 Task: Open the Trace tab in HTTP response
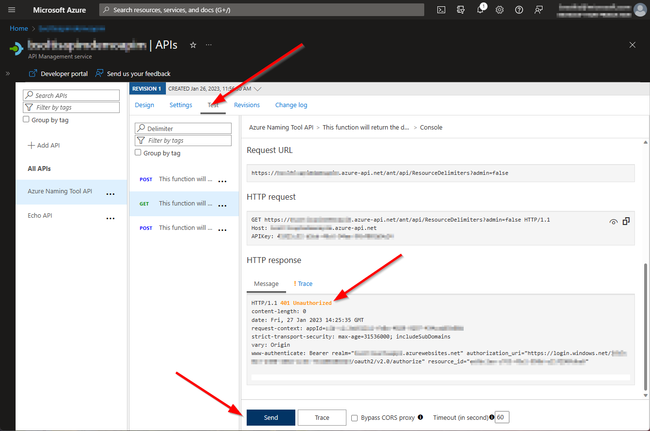pos(304,283)
